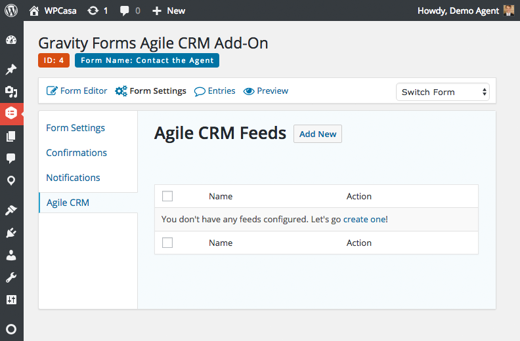Open the Appearance brush sidebar icon

click(x=11, y=210)
